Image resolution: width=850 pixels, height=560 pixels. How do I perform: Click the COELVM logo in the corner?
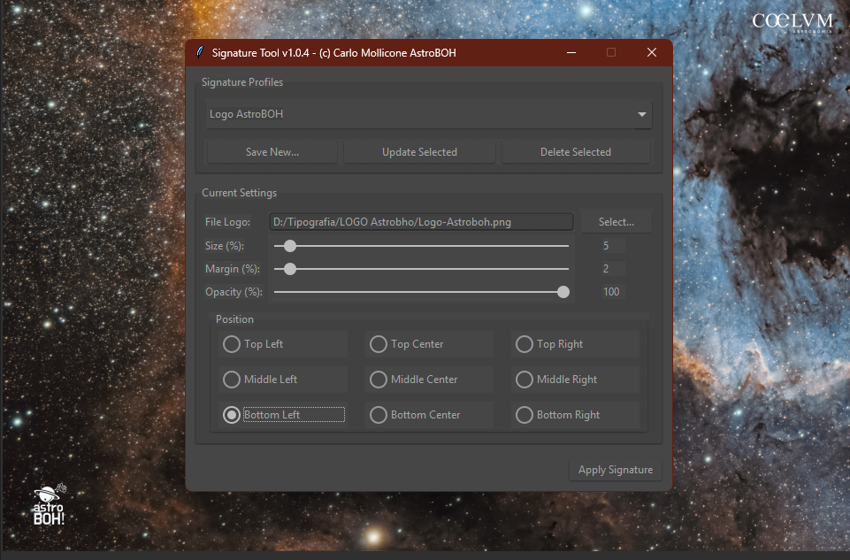792,21
